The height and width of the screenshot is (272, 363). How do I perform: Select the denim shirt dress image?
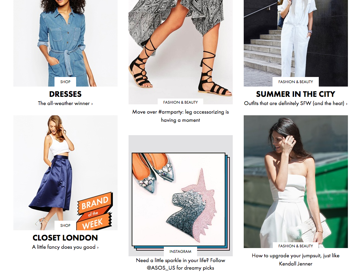pos(65,43)
